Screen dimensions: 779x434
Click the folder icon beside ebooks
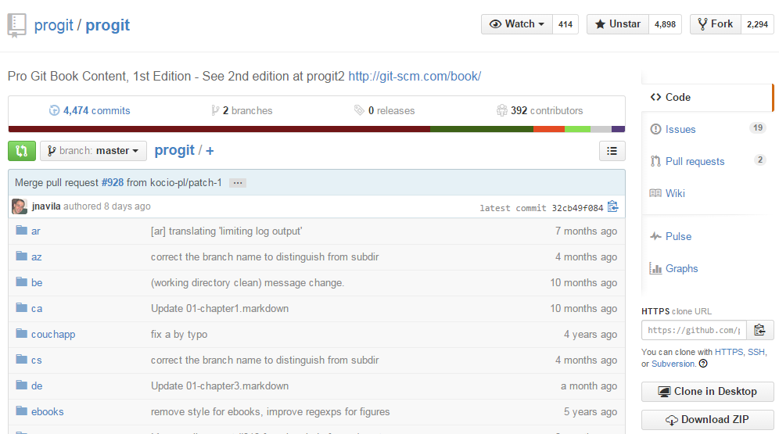point(21,411)
